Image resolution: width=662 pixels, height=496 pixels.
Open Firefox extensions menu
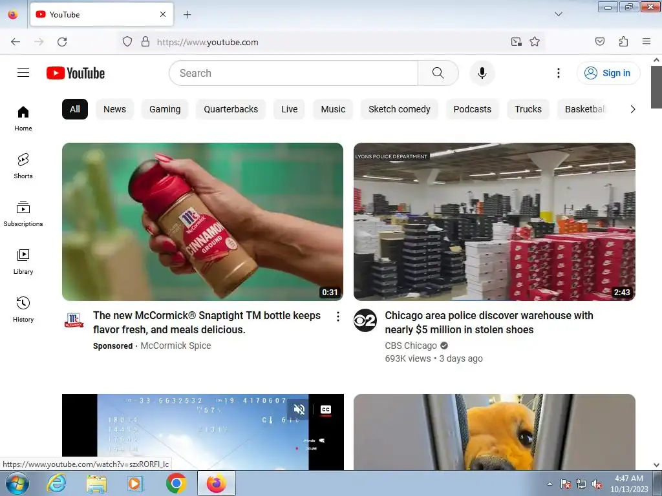click(x=623, y=42)
